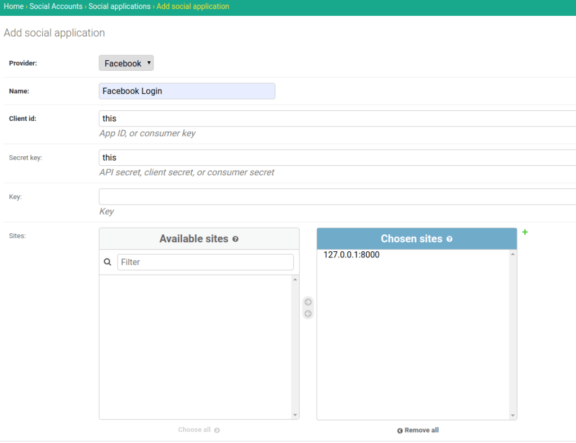Click the Choose all link
Screen dimensions: 576x443
point(199,430)
